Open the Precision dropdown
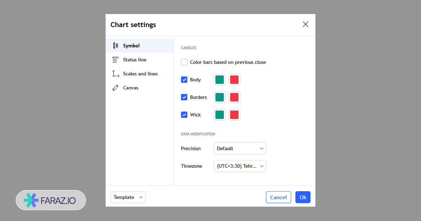 (x=240, y=148)
